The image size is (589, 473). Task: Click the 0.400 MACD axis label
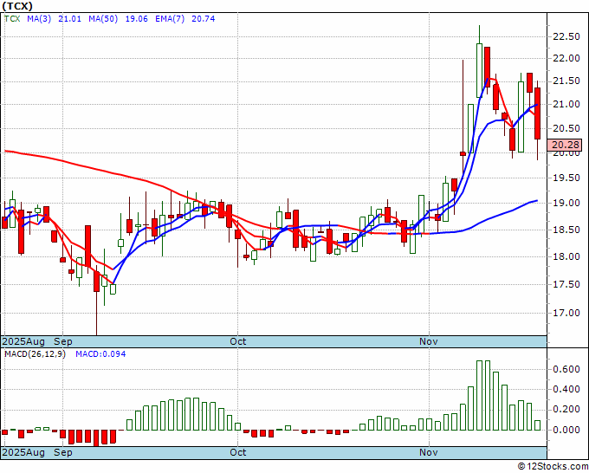point(566,390)
